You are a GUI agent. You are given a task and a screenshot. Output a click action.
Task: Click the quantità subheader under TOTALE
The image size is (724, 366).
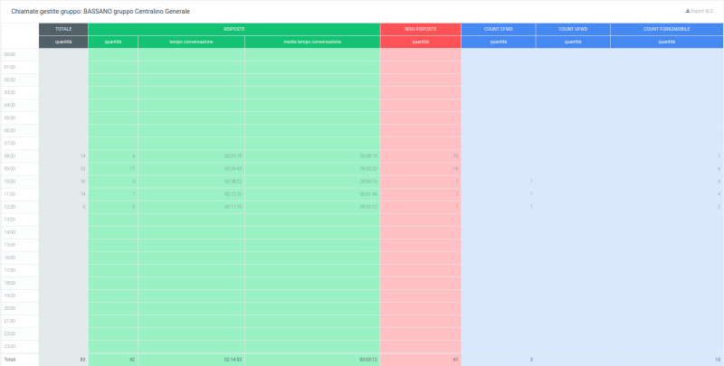(63, 42)
